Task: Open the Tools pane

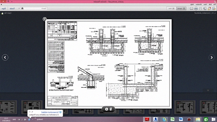Action: tap(12, 8)
